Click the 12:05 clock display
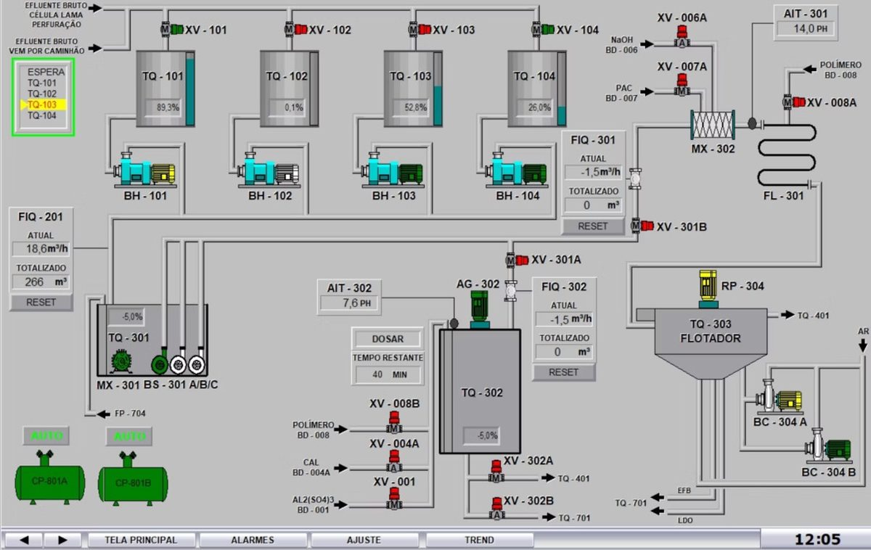 pyautogui.click(x=817, y=539)
